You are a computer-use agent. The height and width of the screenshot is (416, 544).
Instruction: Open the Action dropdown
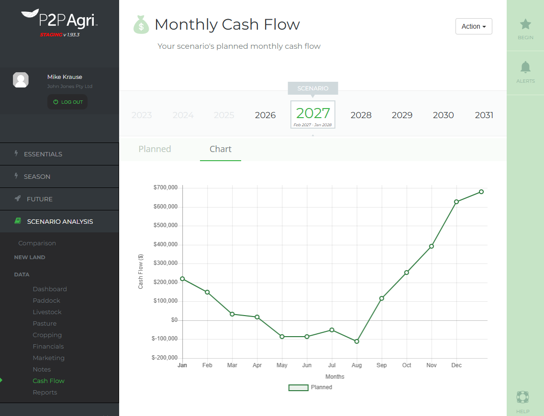click(x=474, y=26)
